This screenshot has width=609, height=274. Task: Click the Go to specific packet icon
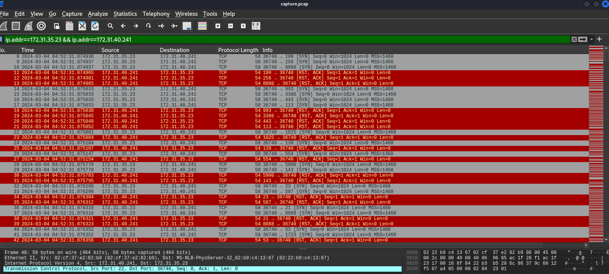pyautogui.click(x=149, y=26)
